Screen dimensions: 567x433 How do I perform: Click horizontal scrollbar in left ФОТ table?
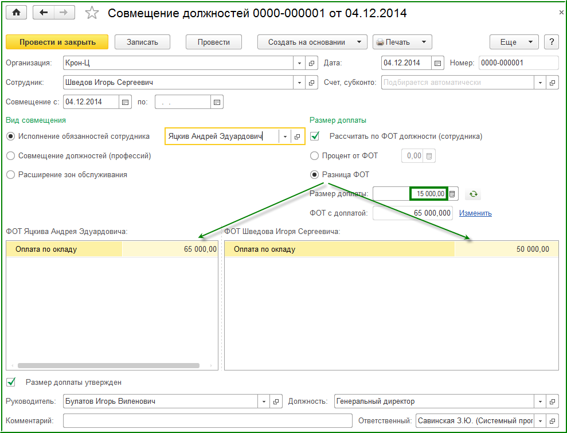pos(108,365)
